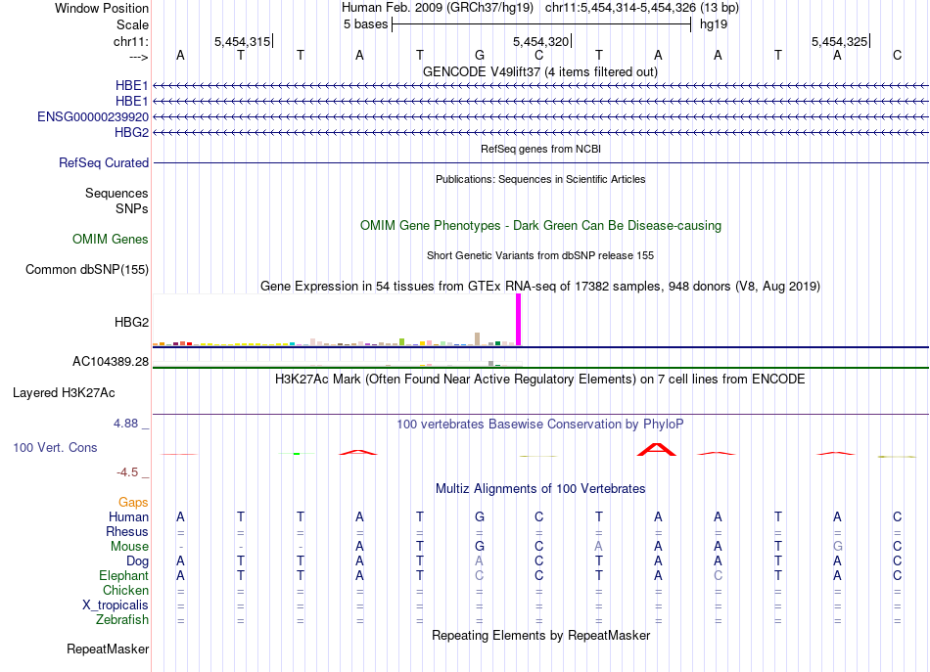Click the AC104389.28 expression label
This screenshot has height=672, width=930.
(111, 362)
